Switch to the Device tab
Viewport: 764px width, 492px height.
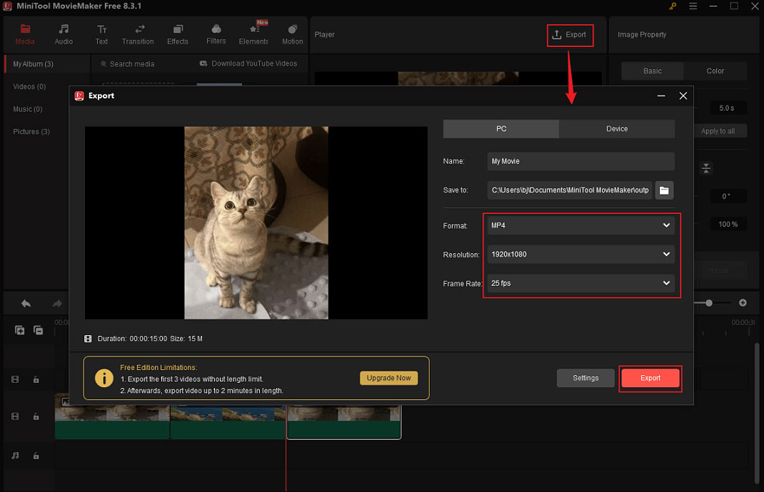pyautogui.click(x=616, y=128)
